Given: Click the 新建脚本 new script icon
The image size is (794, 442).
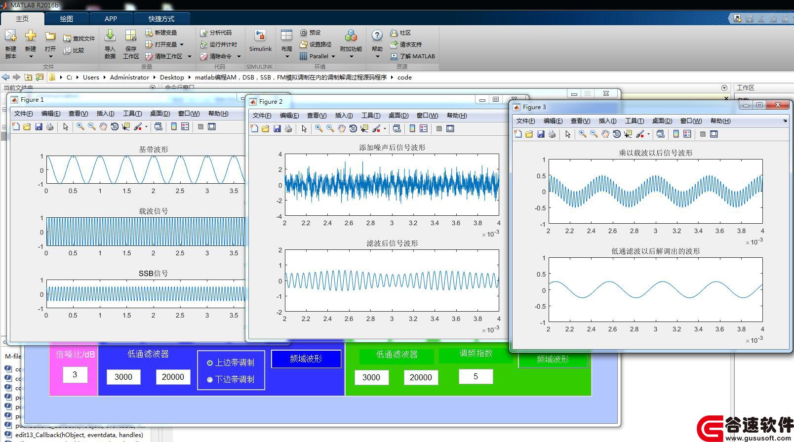Looking at the screenshot, I should (x=11, y=36).
